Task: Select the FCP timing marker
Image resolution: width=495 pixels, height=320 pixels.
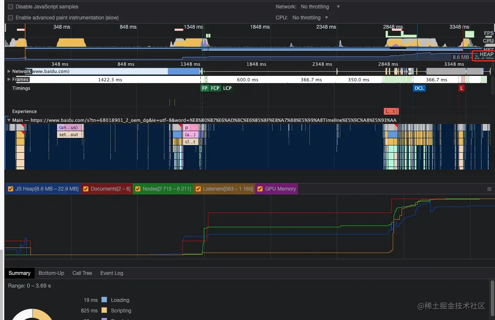Action: (215, 88)
